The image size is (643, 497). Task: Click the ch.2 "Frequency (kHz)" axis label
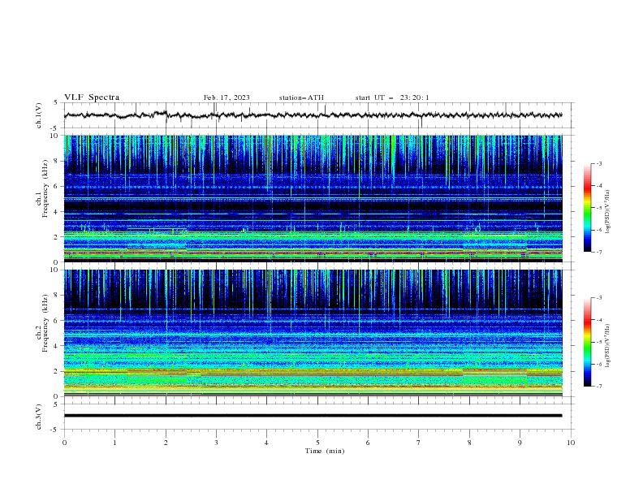[45, 323]
